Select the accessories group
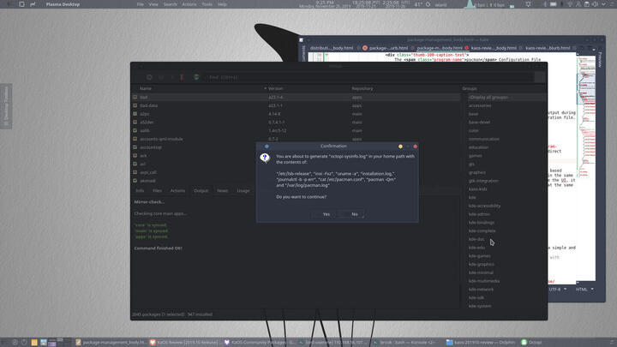The image size is (617, 347). tap(480, 105)
